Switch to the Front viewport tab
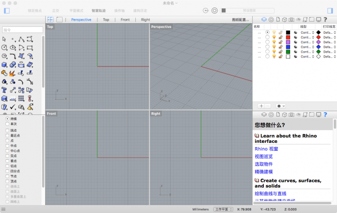Image resolution: width=337 pixels, height=213 pixels. [x=125, y=20]
